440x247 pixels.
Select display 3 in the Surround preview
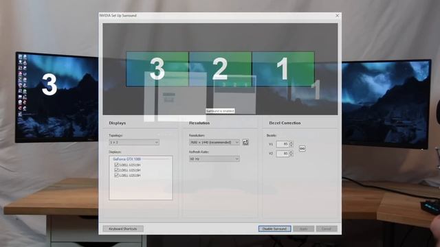(x=157, y=69)
